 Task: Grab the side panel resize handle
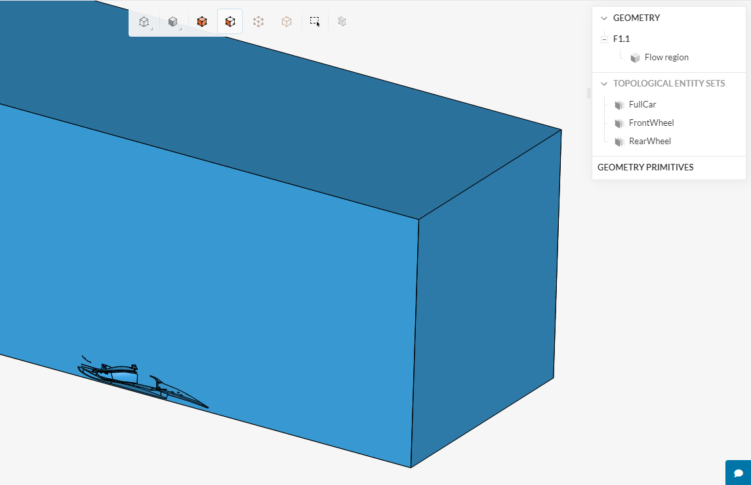pyautogui.click(x=589, y=93)
